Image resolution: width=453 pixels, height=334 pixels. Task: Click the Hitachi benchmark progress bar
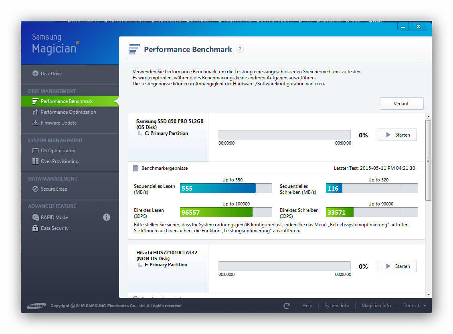285,266
